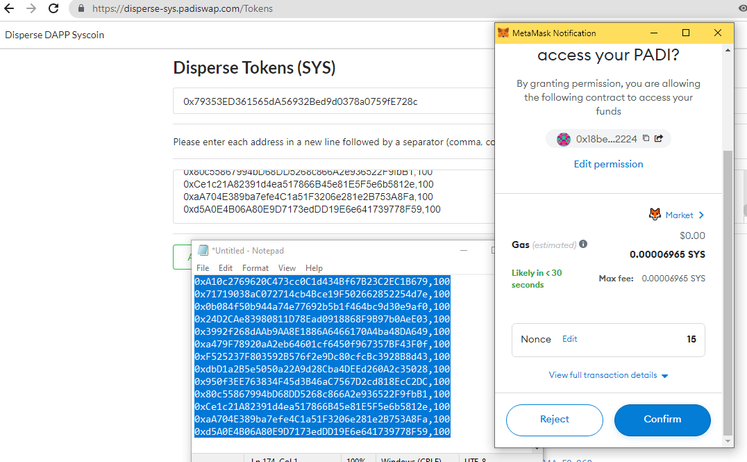Select the URL in address bar
The height and width of the screenshot is (462, 747).
pos(183,8)
